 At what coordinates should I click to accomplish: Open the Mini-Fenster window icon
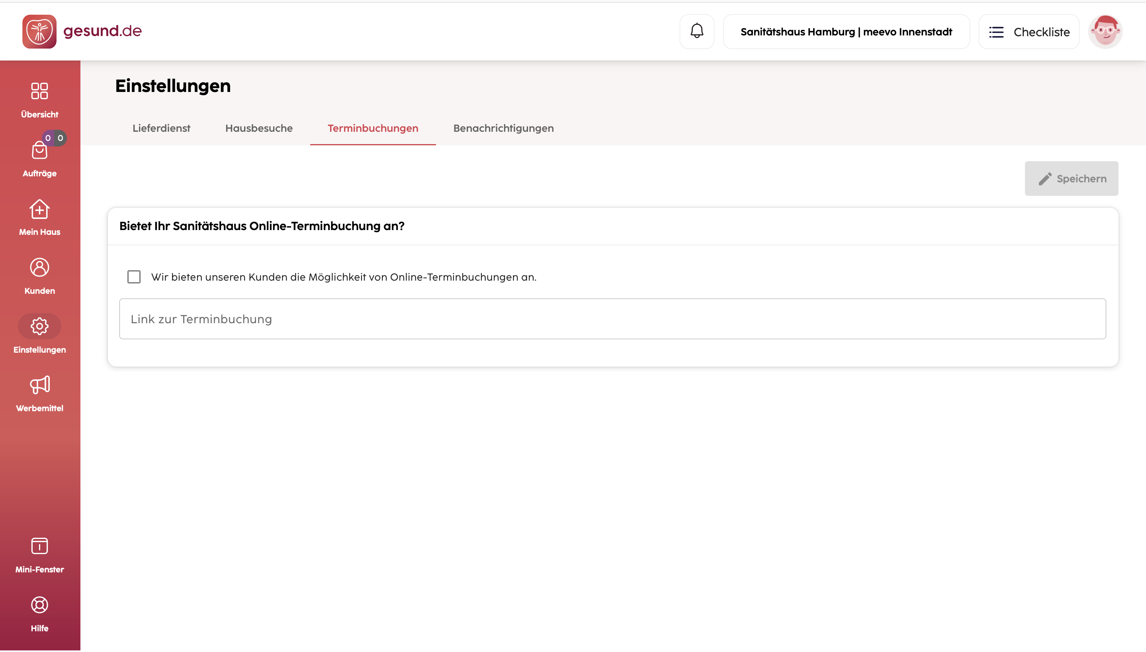pos(39,546)
